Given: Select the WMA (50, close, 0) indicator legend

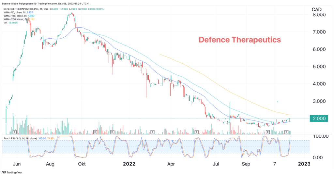Looking at the screenshot, I should (14, 13).
